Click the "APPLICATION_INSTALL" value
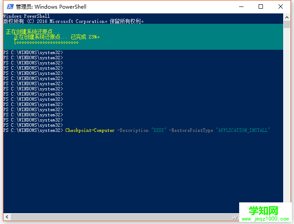This screenshot has width=294, height=224. point(243,130)
